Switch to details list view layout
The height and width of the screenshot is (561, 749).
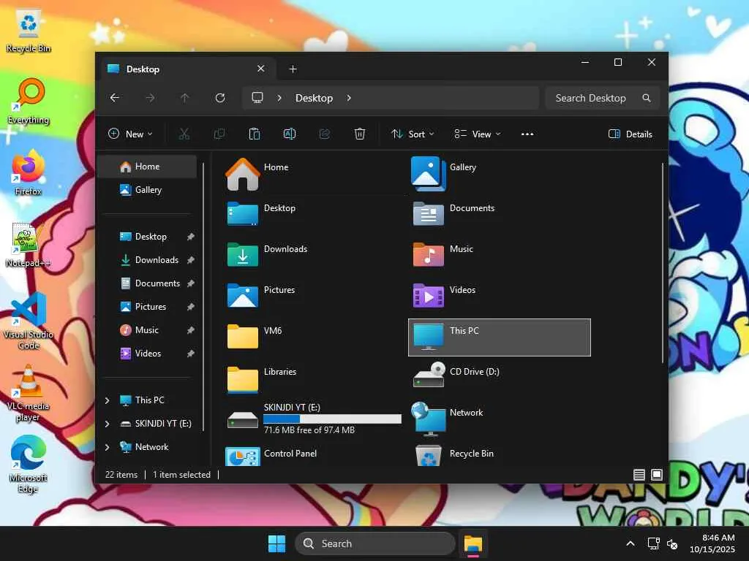point(639,475)
